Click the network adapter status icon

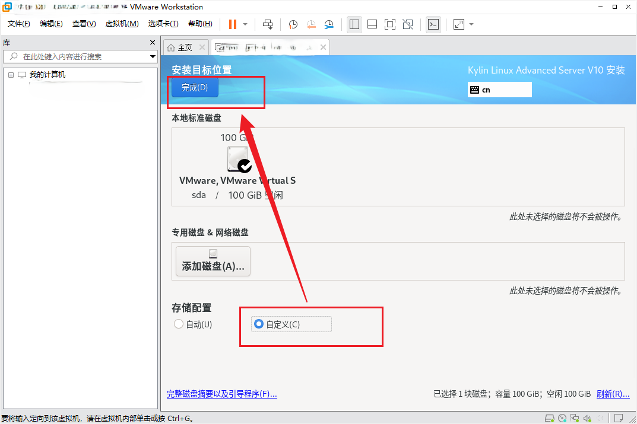(x=575, y=418)
